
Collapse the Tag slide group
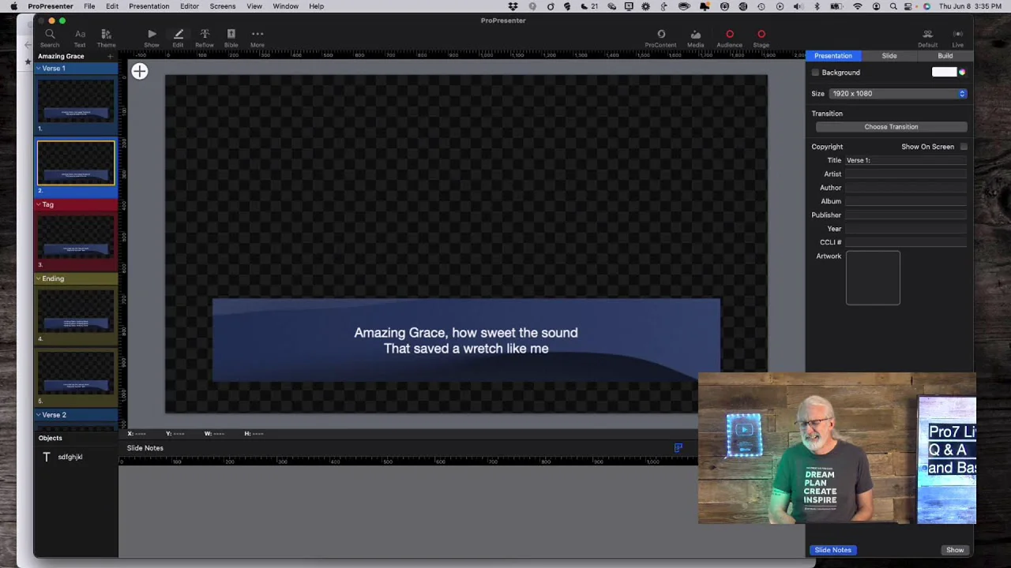(x=38, y=205)
